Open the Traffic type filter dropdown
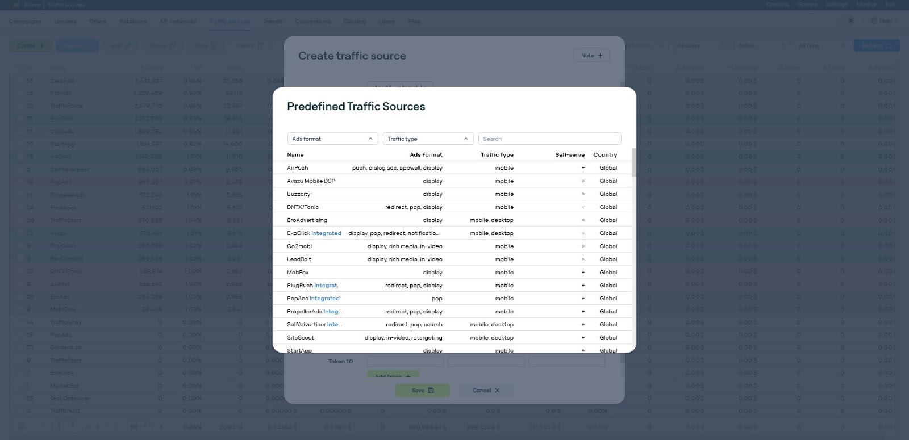The image size is (909, 440). point(428,139)
